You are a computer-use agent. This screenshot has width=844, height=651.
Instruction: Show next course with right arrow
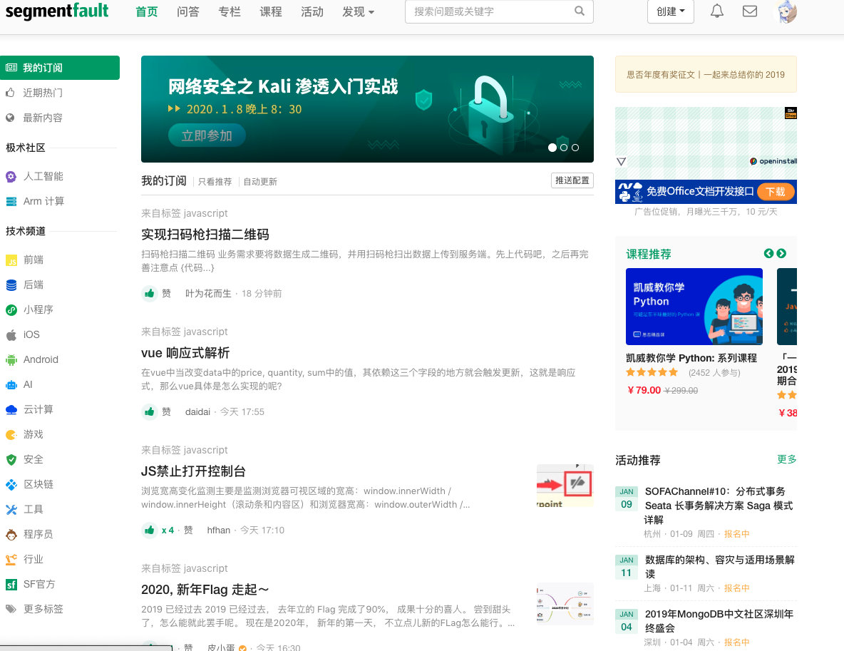click(781, 254)
